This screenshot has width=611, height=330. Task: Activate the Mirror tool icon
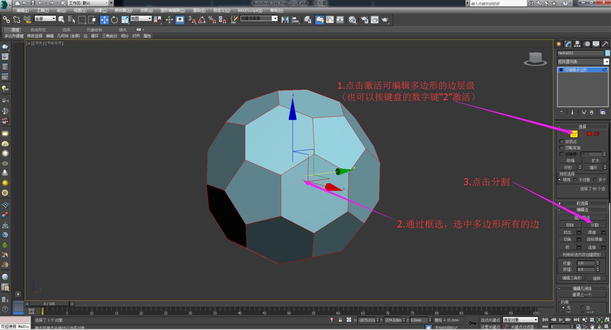[285, 20]
